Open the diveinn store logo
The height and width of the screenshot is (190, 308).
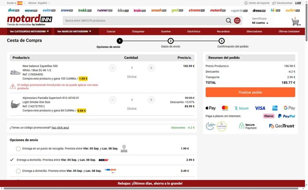point(13,10)
